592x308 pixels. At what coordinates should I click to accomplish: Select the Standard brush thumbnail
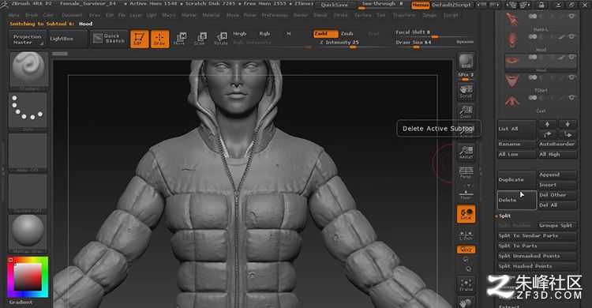[28, 70]
